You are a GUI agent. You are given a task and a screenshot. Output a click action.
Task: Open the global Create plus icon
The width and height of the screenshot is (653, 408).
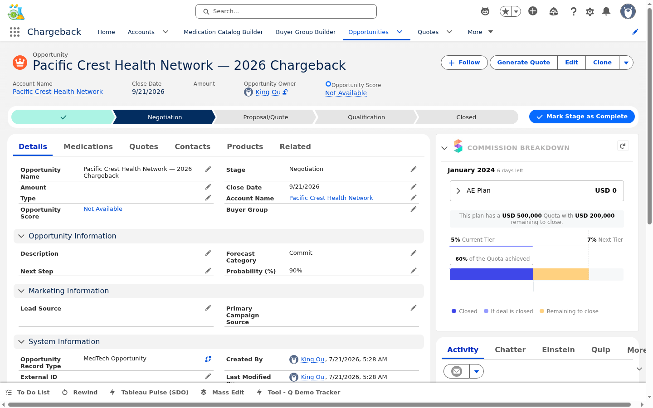(533, 11)
